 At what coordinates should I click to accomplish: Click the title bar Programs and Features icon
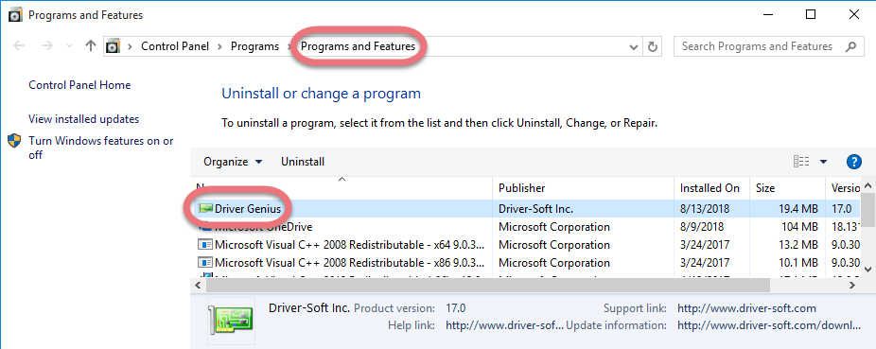coord(15,15)
